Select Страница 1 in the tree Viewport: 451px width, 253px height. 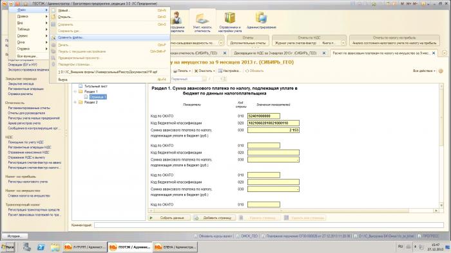pos(98,97)
